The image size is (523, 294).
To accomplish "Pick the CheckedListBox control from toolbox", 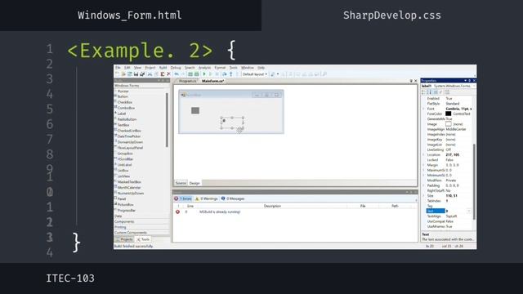I will tap(129, 131).
